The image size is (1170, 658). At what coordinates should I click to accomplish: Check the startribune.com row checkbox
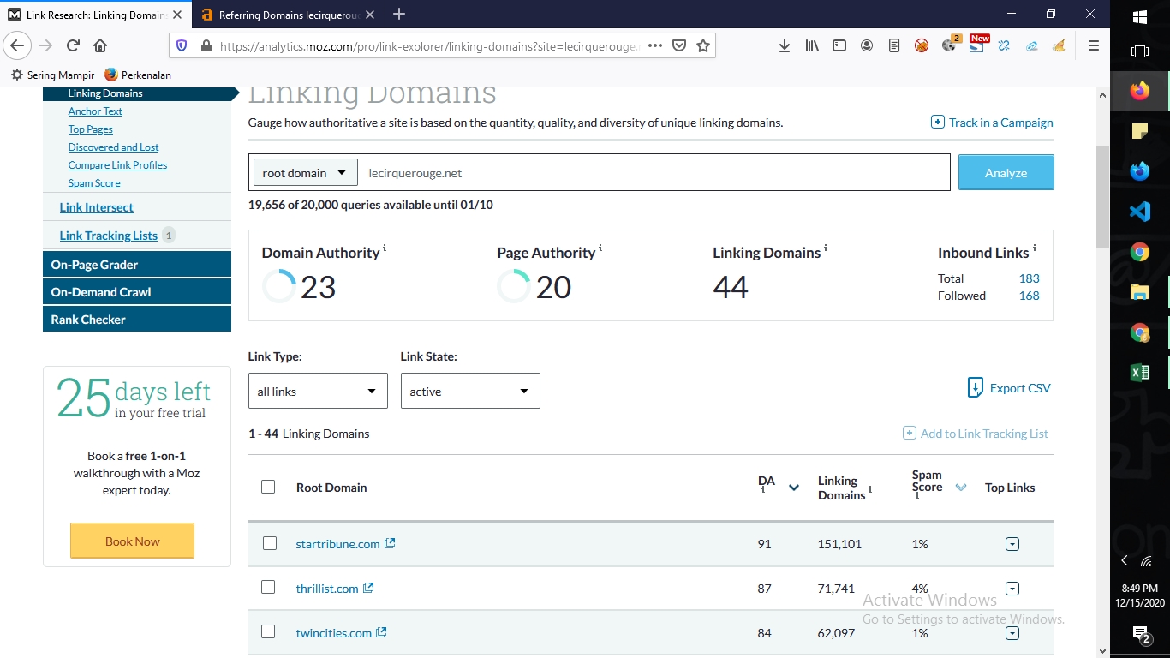270,543
